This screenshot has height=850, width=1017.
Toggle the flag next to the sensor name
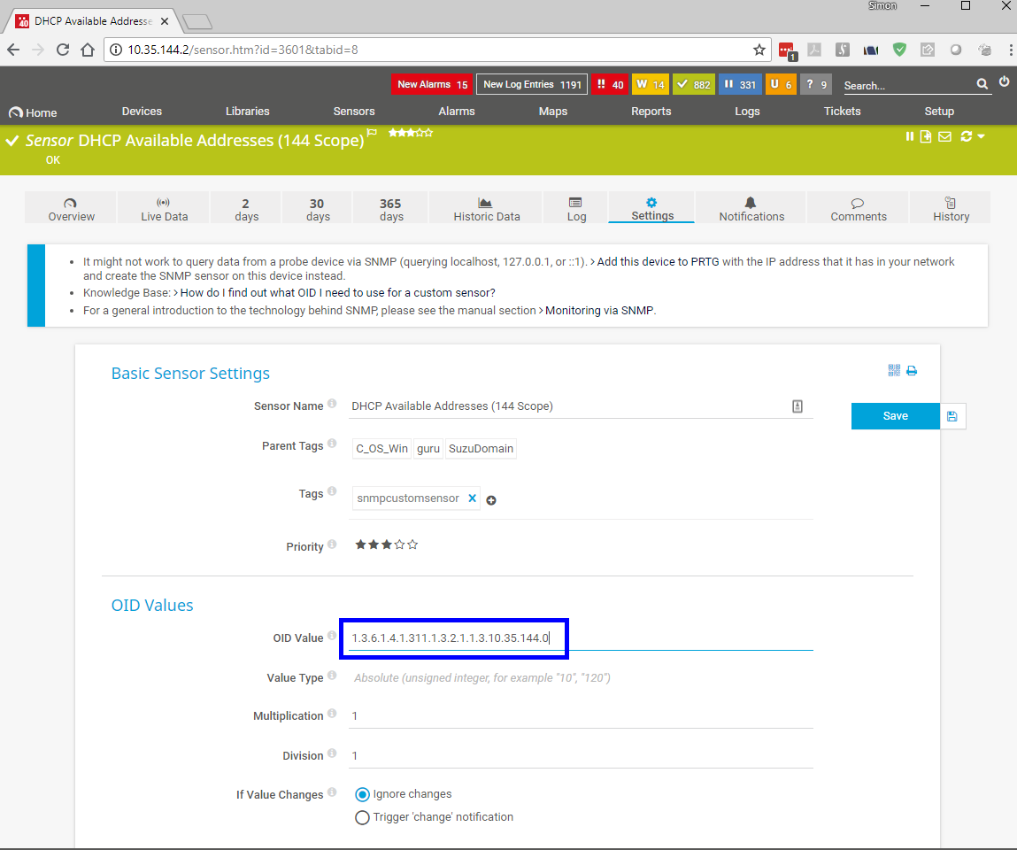[x=373, y=134]
